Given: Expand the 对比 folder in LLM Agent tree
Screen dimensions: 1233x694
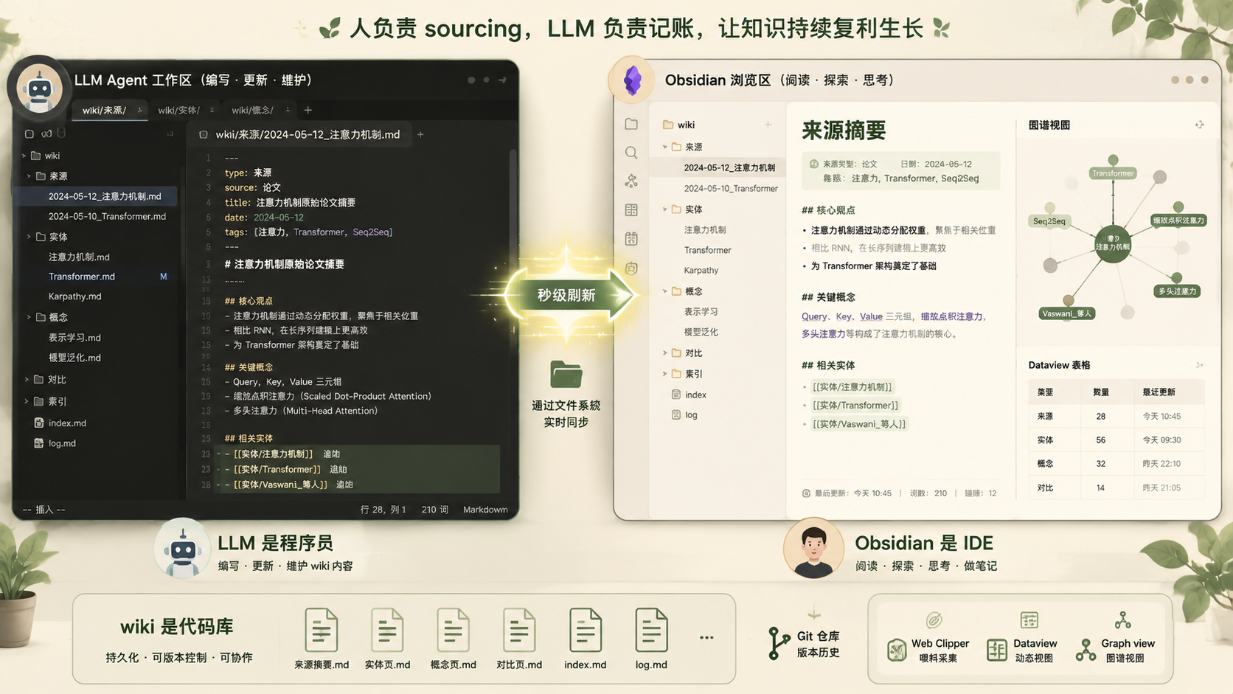Looking at the screenshot, I should coord(27,380).
